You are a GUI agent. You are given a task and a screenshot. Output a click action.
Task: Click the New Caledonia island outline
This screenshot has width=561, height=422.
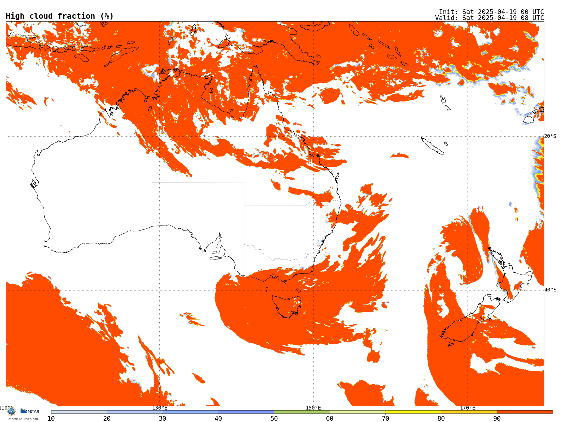[x=432, y=146]
